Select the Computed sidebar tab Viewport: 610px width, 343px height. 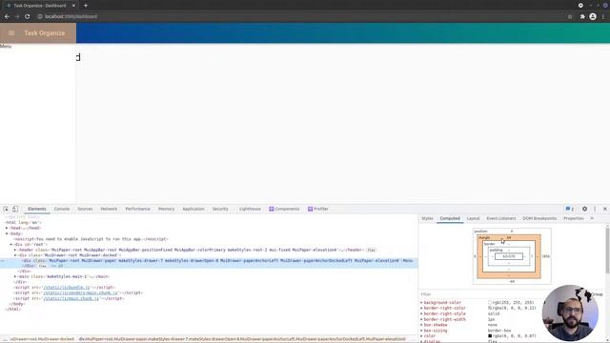pos(450,218)
